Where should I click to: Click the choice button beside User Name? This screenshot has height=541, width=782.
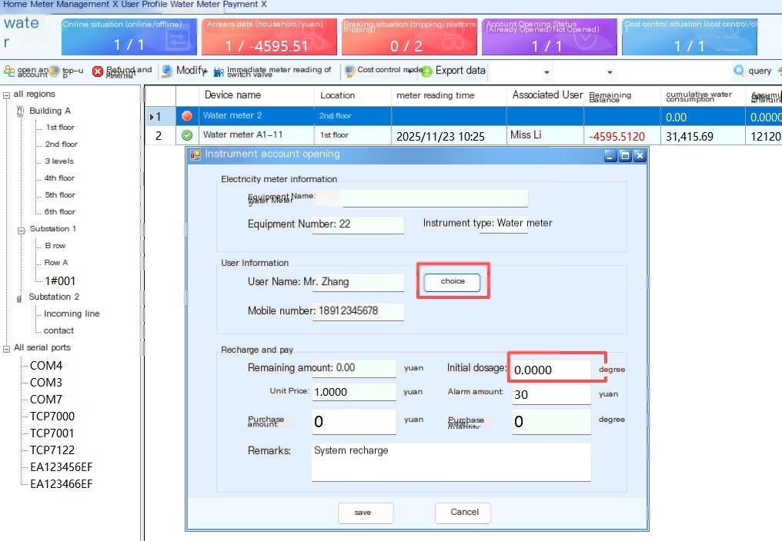pos(453,282)
